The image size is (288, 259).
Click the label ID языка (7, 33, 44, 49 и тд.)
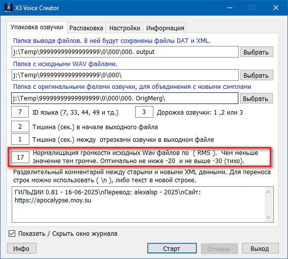click(75, 112)
